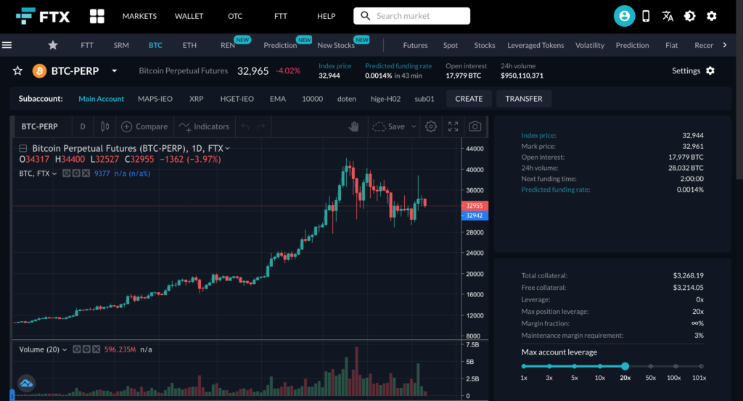Click the favorites star in market bar
This screenshot has height=401, width=743.
coord(52,45)
